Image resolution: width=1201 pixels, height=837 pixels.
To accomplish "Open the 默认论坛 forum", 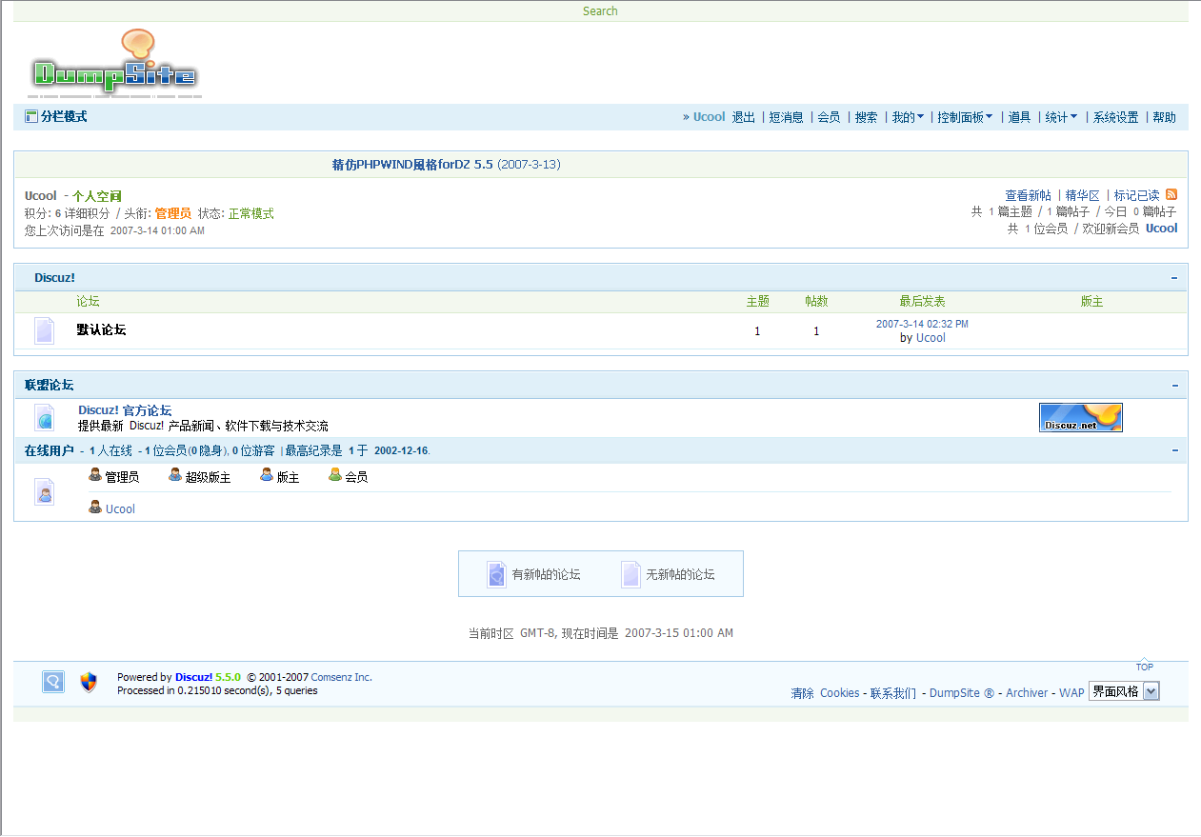I will coord(101,329).
